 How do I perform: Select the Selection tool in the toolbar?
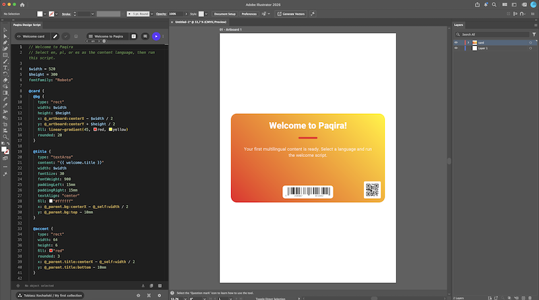point(5,30)
